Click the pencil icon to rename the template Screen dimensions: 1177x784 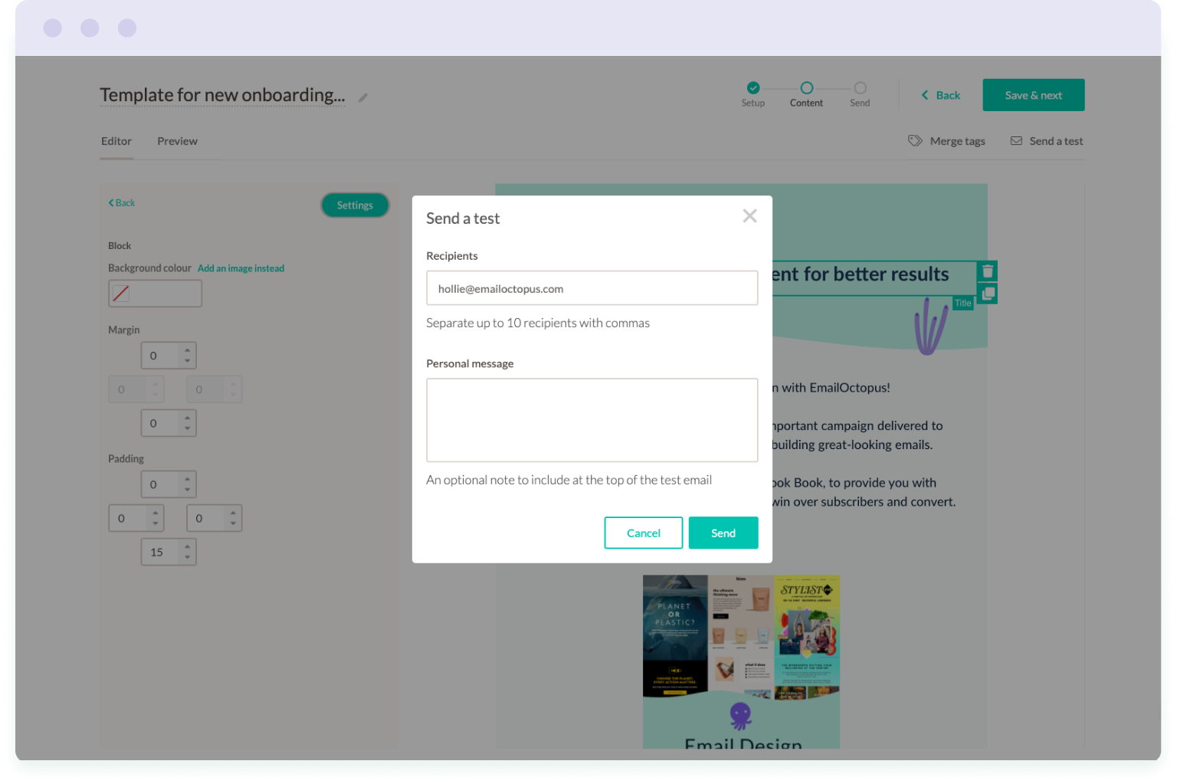pyautogui.click(x=362, y=98)
